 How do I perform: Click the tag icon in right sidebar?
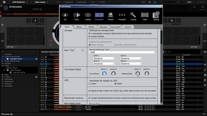[205, 64]
